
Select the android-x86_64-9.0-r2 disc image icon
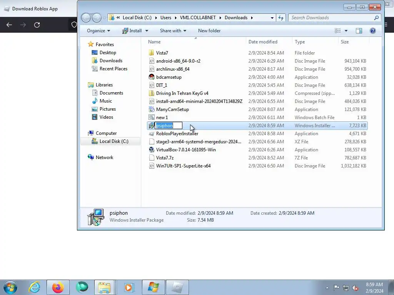coord(151,61)
